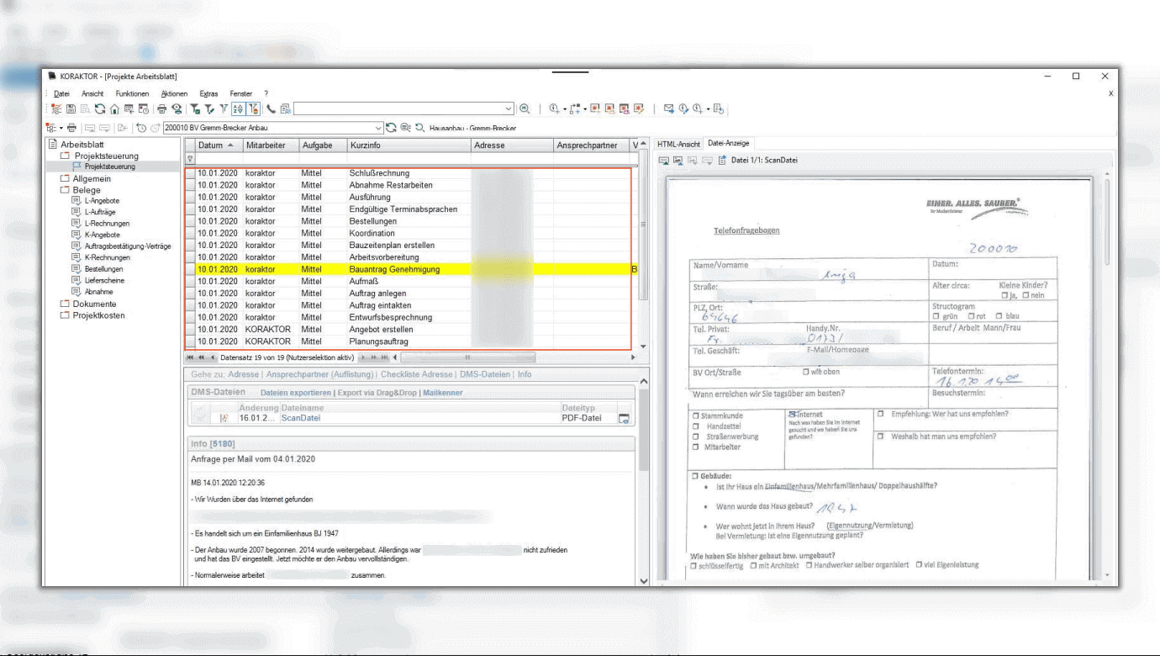Click the magnifier icon right of the search box
The height and width of the screenshot is (656, 1160).
(525, 108)
